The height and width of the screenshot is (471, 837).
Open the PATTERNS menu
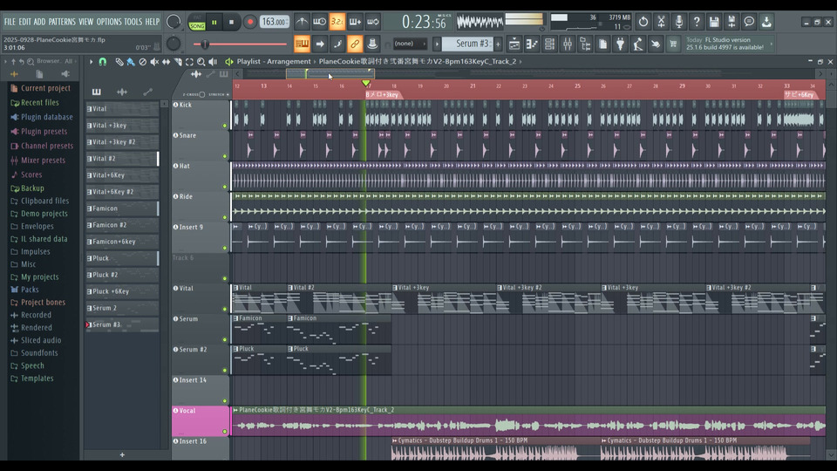click(x=61, y=22)
